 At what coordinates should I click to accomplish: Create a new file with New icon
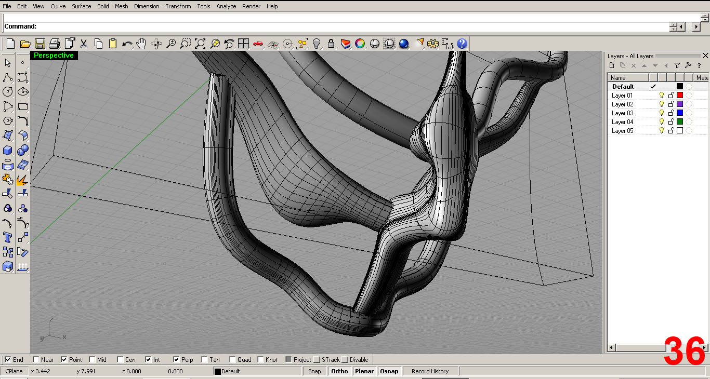click(x=10, y=44)
